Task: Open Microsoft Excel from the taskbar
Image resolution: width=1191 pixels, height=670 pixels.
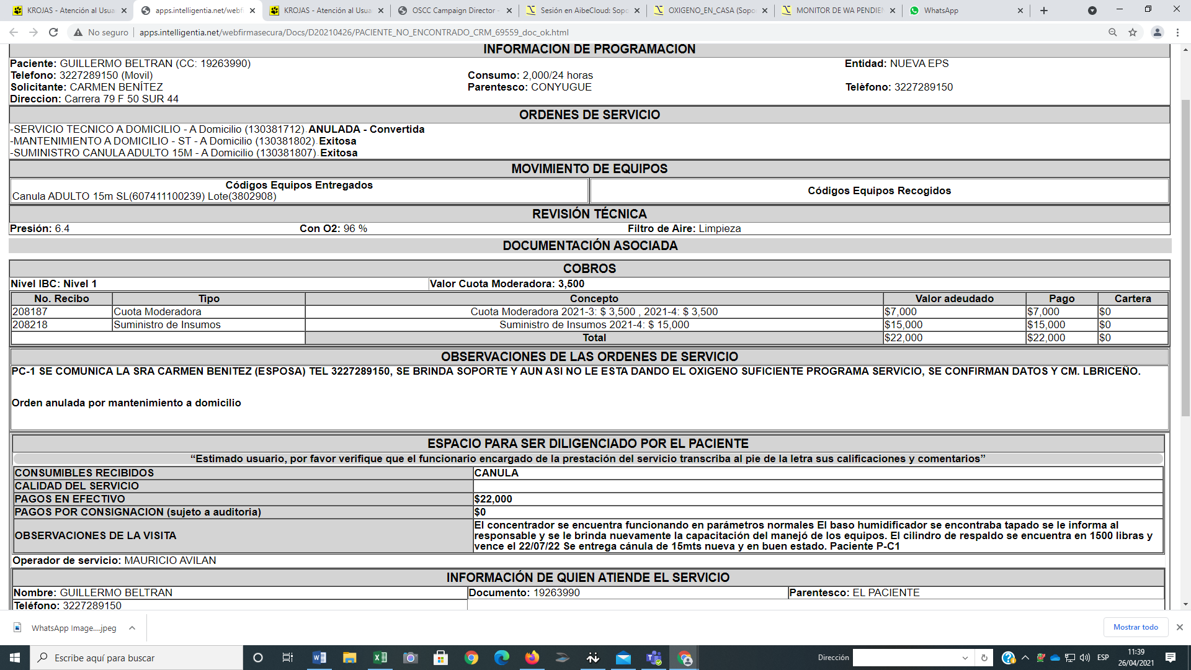Action: coord(380,658)
